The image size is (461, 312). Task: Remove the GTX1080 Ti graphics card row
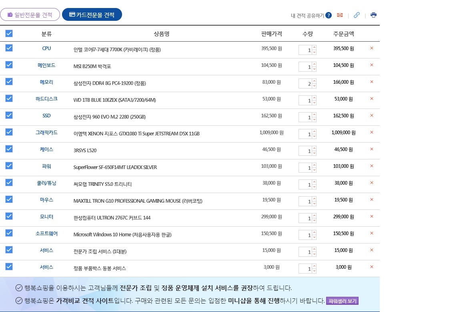pos(372,132)
